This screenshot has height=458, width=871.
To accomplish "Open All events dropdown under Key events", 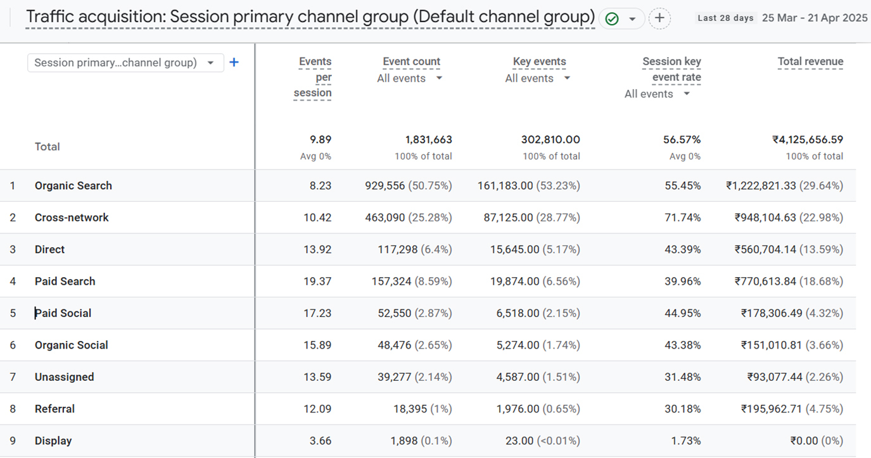I will pyautogui.click(x=538, y=78).
